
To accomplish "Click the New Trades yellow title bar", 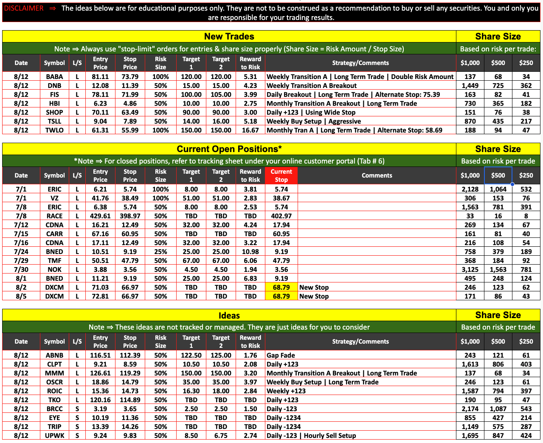I will pos(229,37).
